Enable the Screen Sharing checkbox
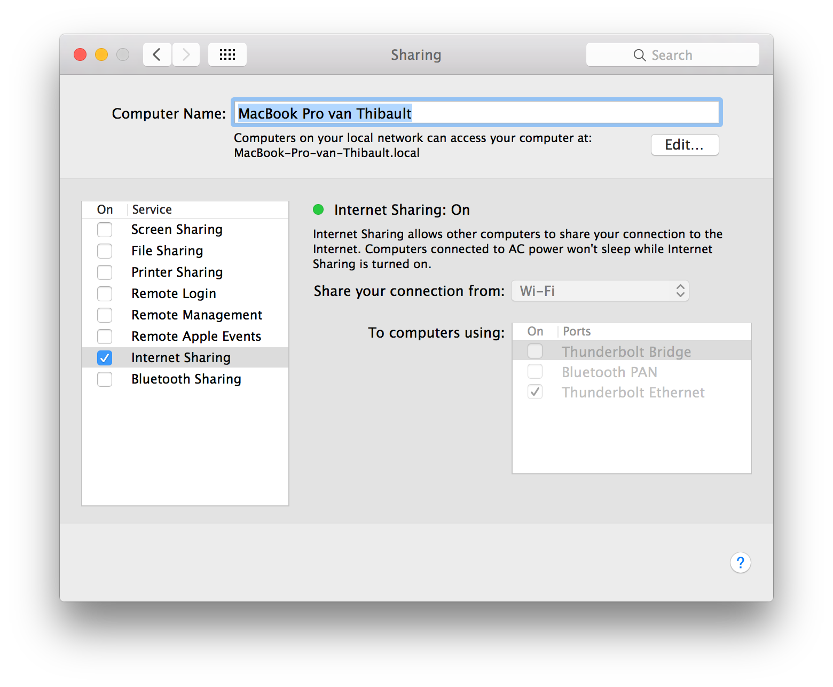The height and width of the screenshot is (687, 833). (x=105, y=230)
